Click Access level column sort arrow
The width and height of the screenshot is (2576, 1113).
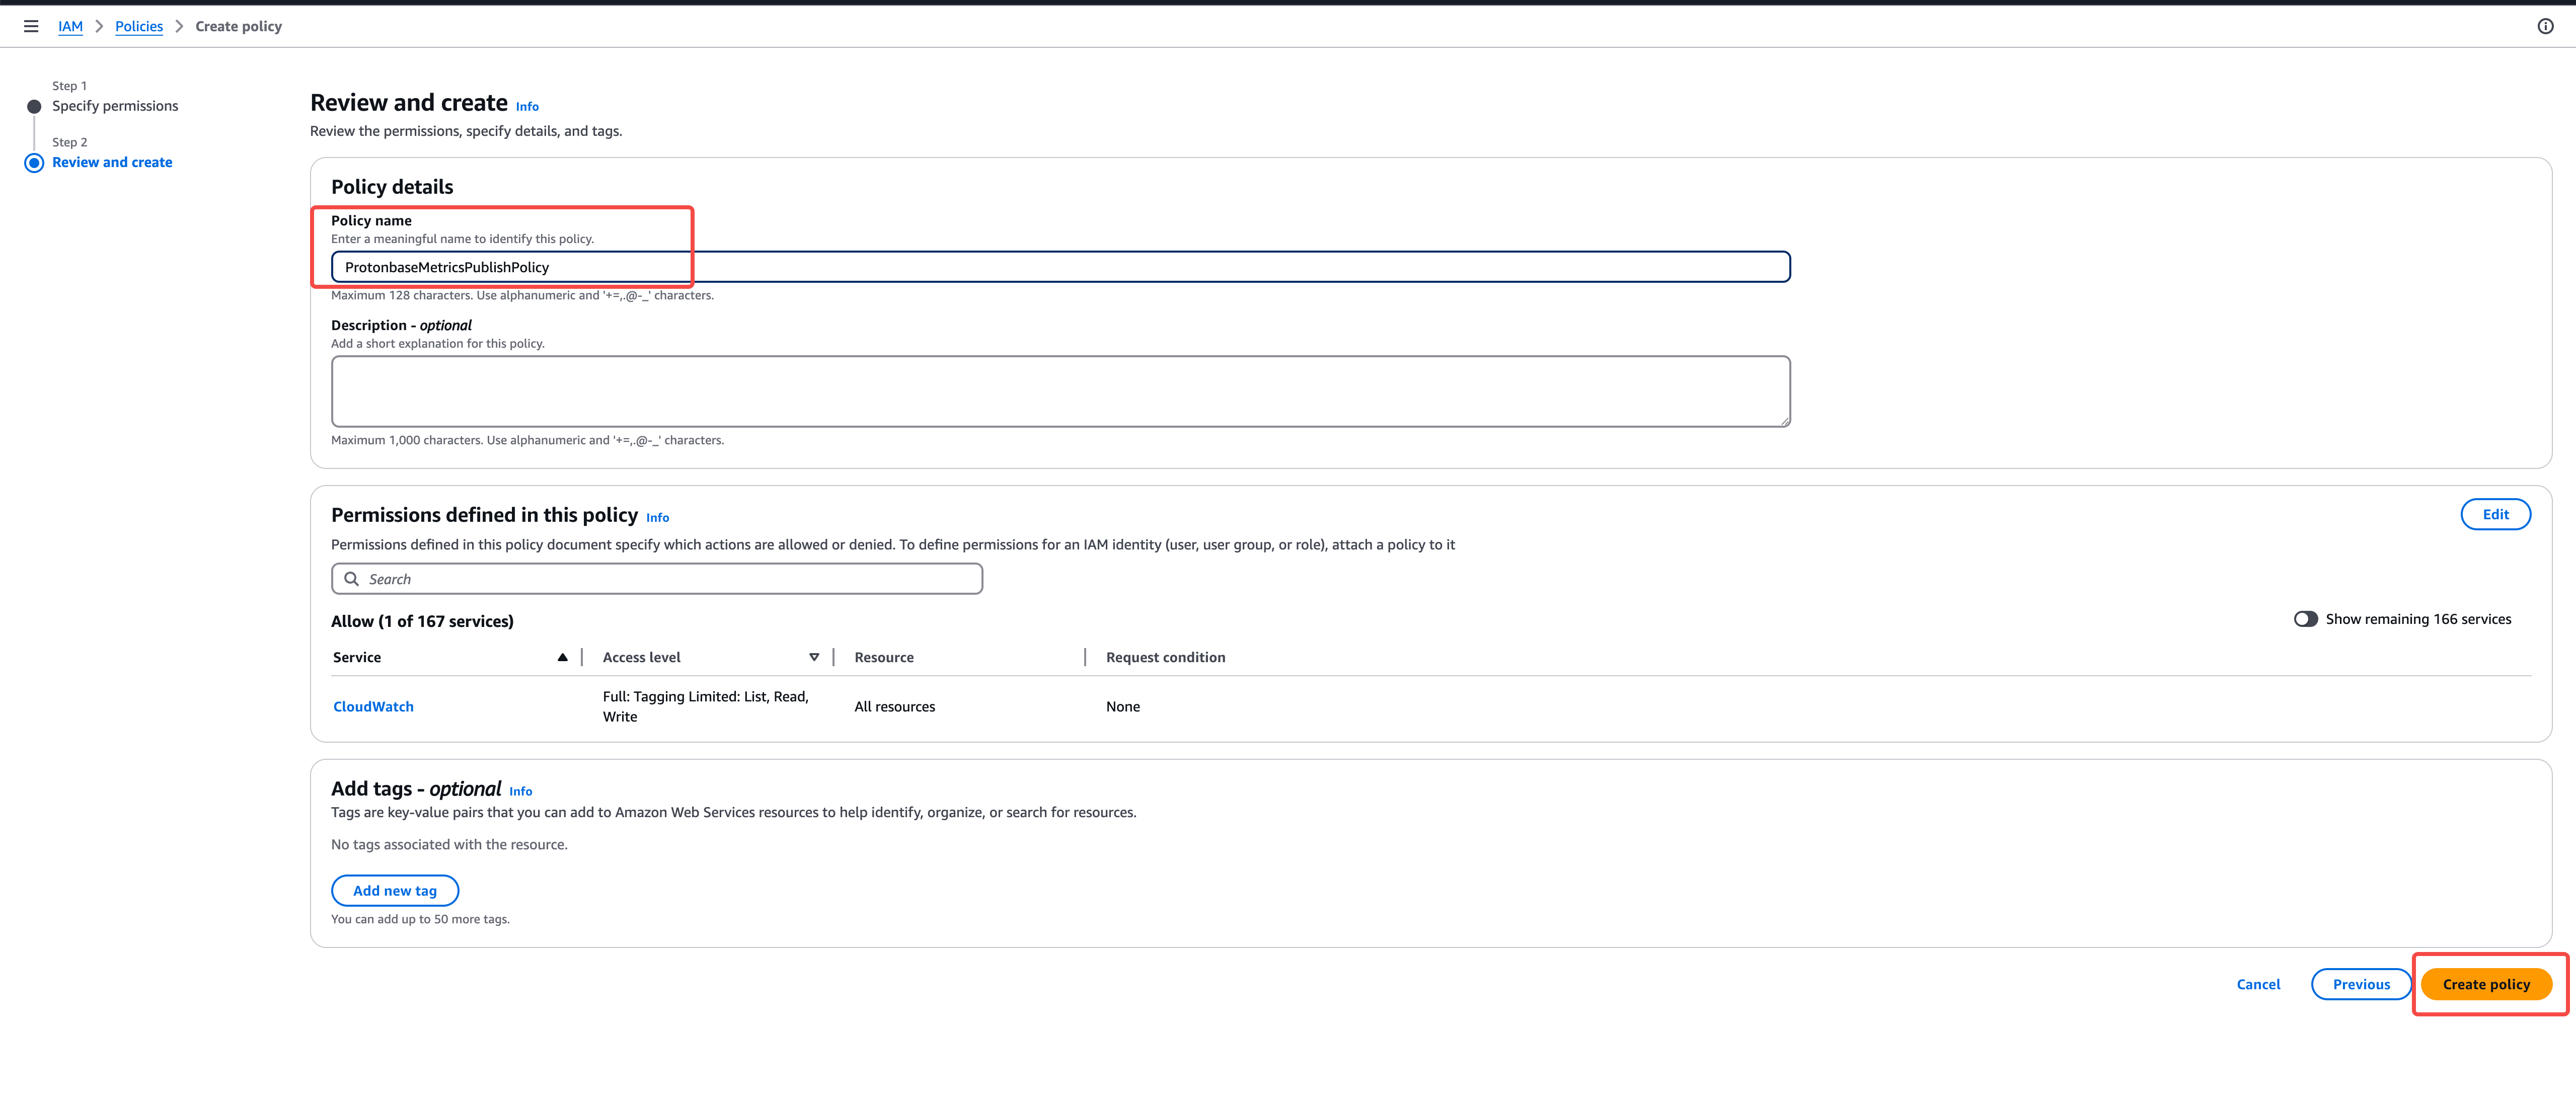(814, 657)
